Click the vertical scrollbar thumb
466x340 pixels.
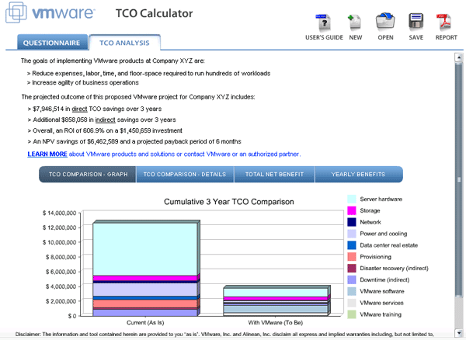[459, 179]
